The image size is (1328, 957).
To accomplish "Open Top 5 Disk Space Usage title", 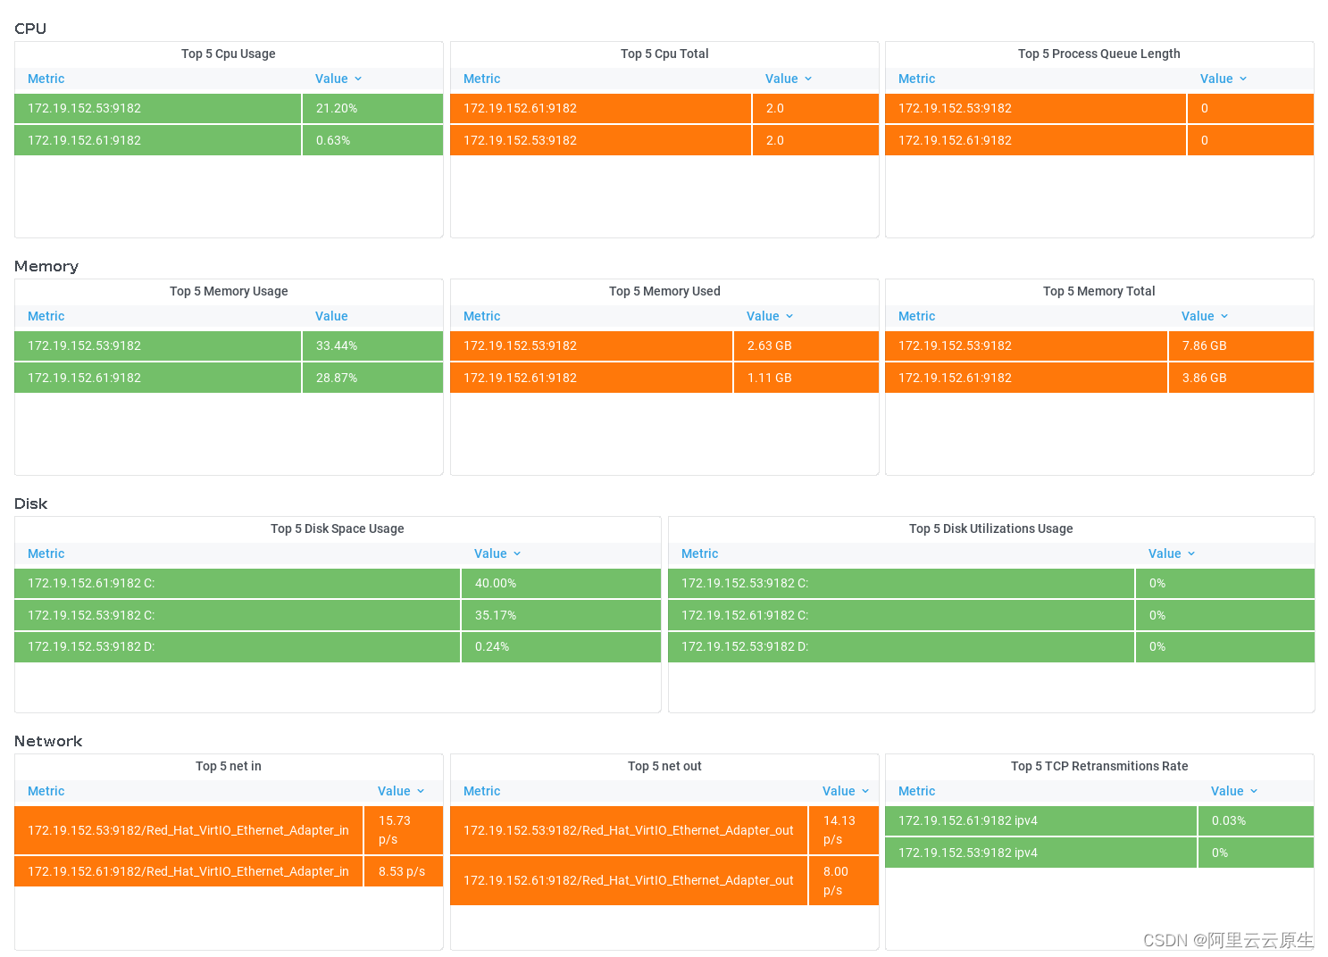I will (338, 528).
